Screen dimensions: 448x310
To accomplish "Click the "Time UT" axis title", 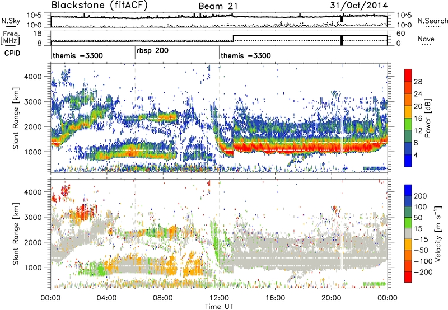I will 219,307.
